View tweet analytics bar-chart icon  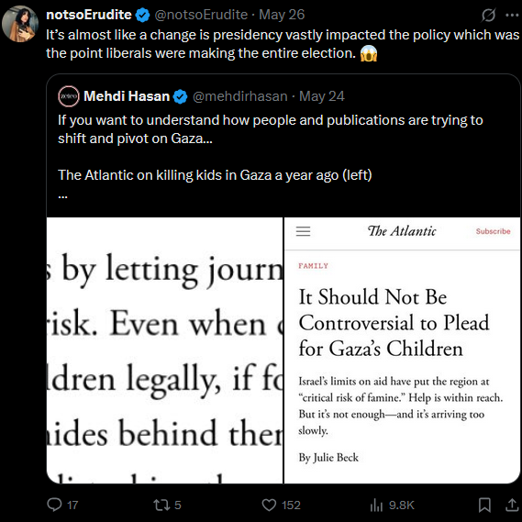point(376,505)
